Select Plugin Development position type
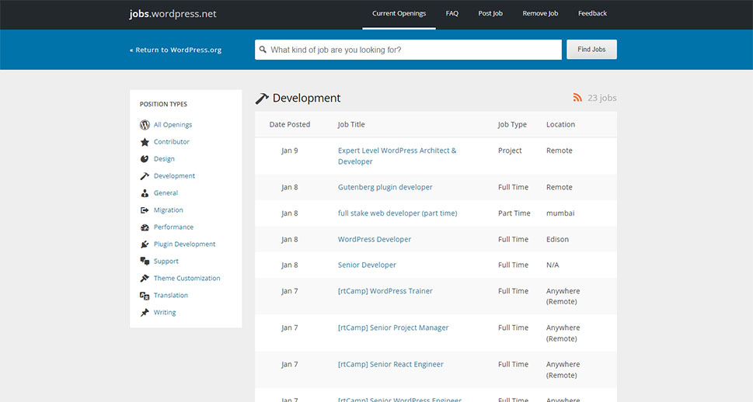753x402 pixels. (x=184, y=244)
